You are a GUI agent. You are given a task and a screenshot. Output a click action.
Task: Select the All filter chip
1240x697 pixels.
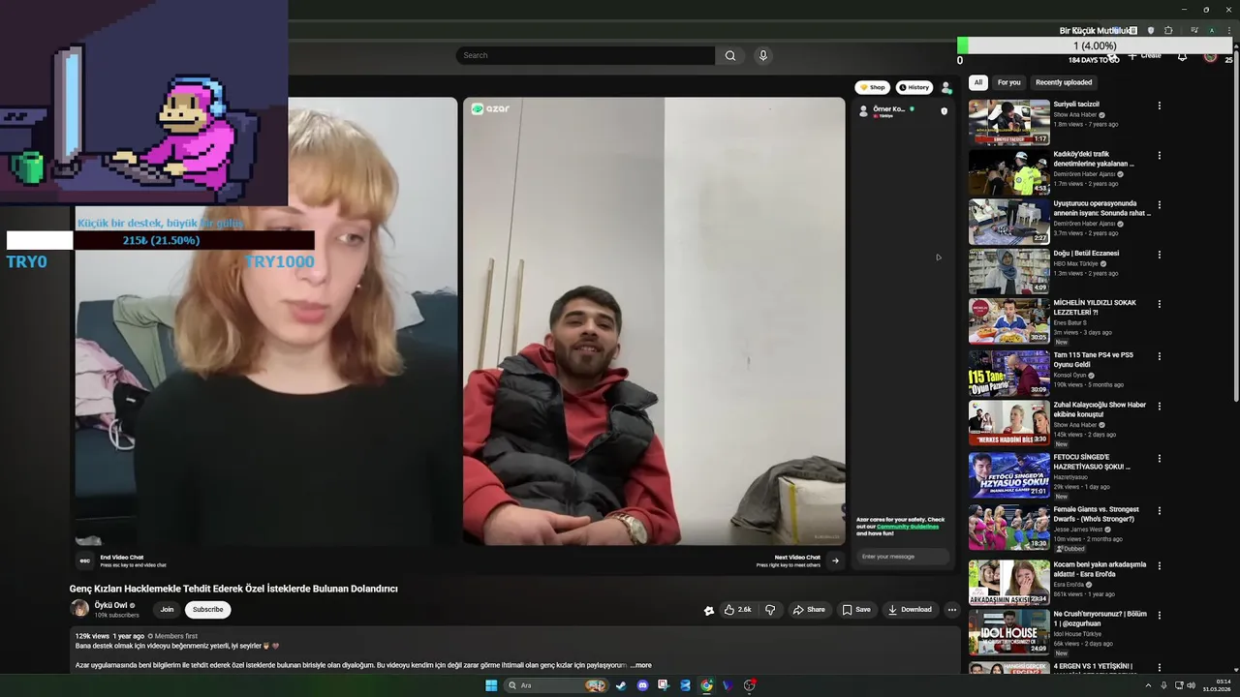coord(978,82)
